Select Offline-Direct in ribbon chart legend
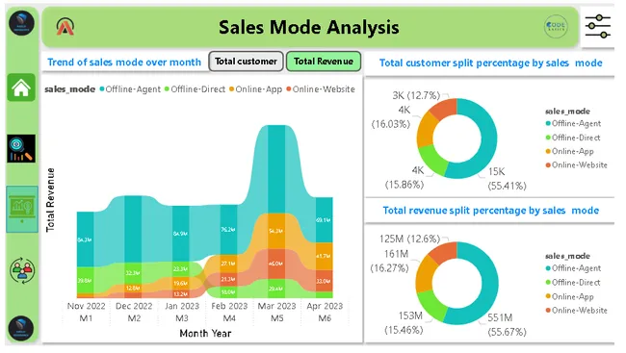This screenshot has height=353, width=626. point(195,89)
